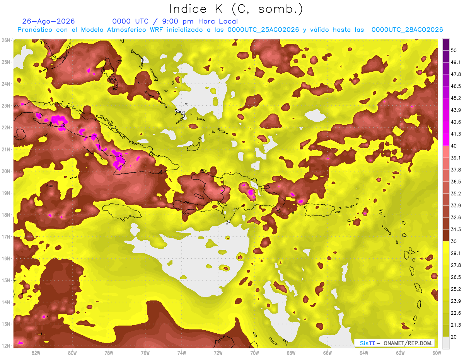464x358 pixels.
Task: Click latitude axis label "24N"
Action: pyautogui.click(x=6, y=84)
